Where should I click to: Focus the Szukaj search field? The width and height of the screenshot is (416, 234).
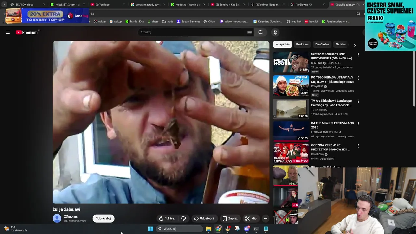[x=193, y=32]
